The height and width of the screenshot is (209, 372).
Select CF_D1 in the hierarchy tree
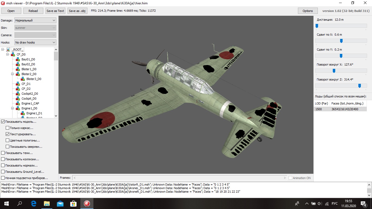point(26,84)
